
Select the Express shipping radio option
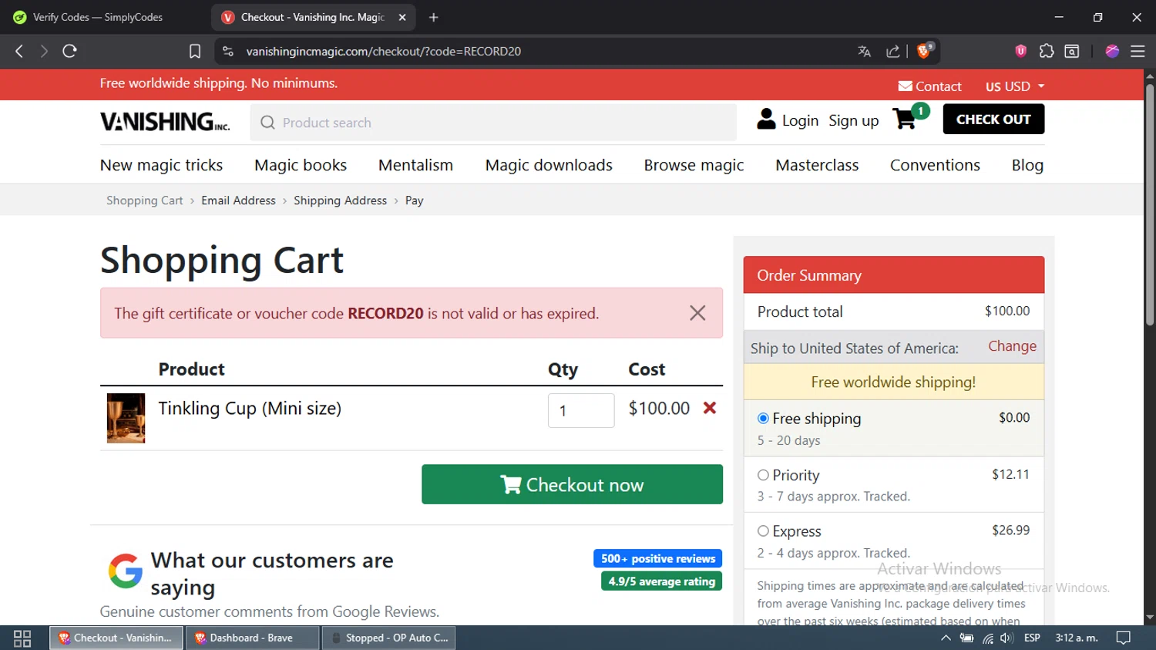[763, 530]
